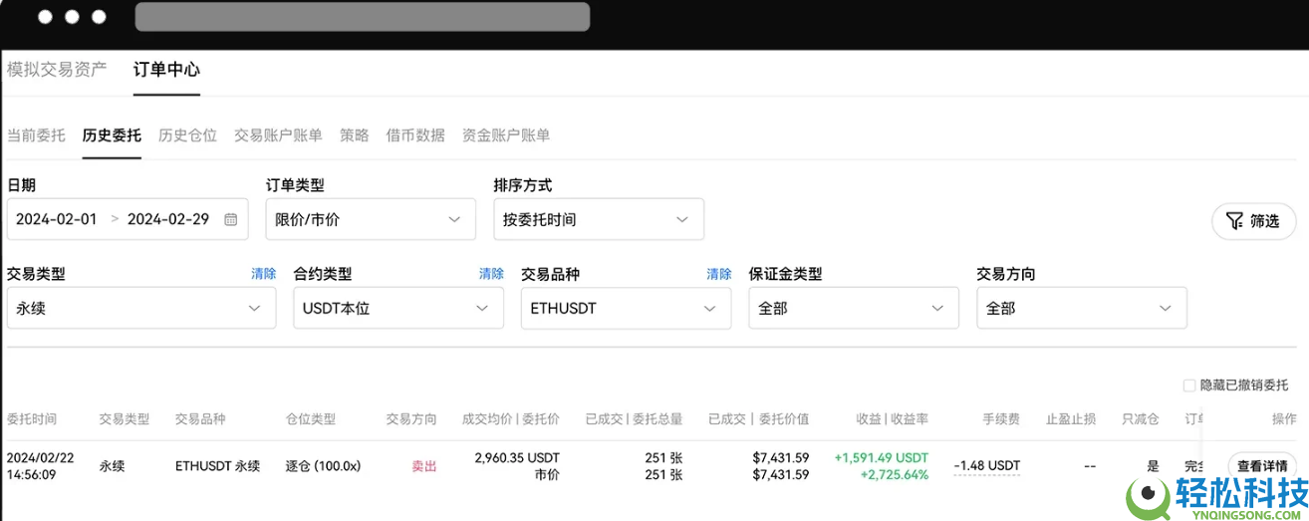
Task: Switch to 历史仓位 sub-tab
Action: click(x=187, y=135)
